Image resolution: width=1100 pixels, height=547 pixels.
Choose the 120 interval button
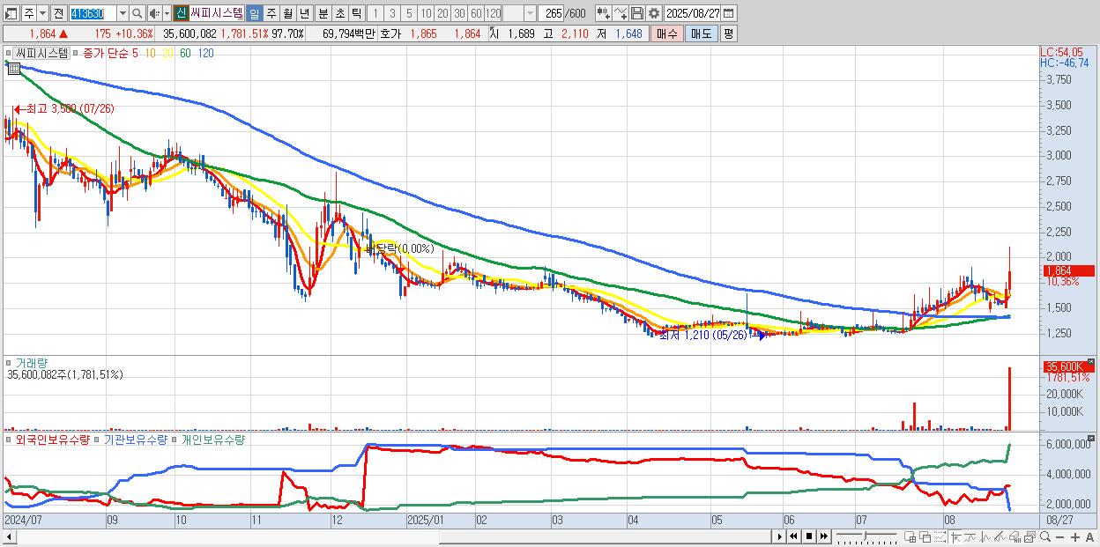[493, 13]
